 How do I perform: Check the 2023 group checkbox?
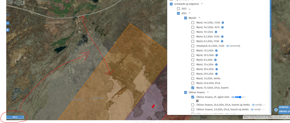click(178, 9)
